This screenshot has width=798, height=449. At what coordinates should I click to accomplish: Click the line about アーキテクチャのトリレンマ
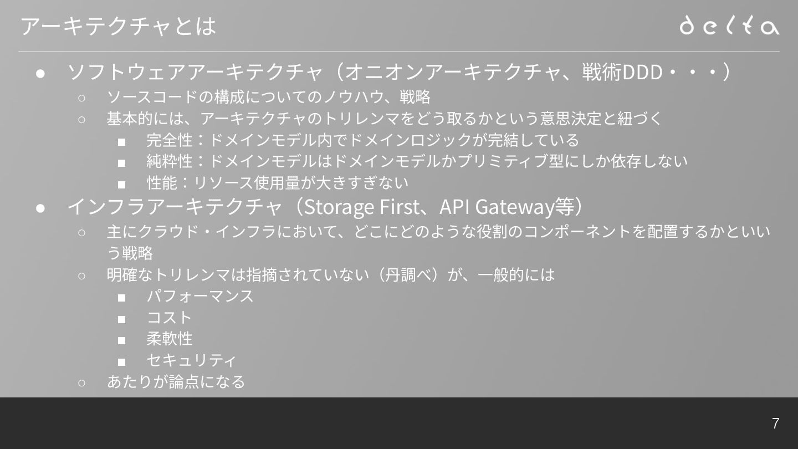[x=385, y=118]
